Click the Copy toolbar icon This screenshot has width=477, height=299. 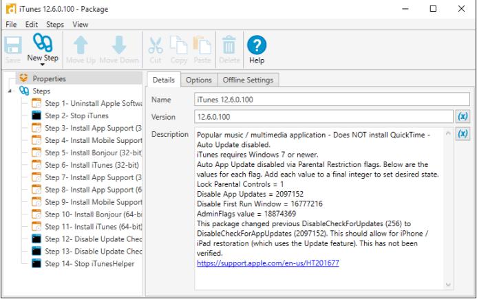point(178,45)
